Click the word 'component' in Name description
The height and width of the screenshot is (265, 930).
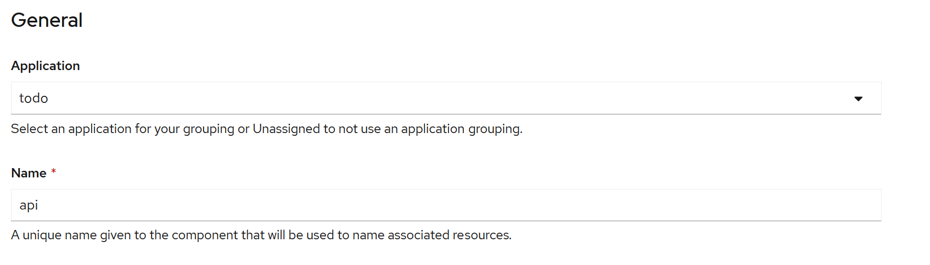tap(205, 235)
